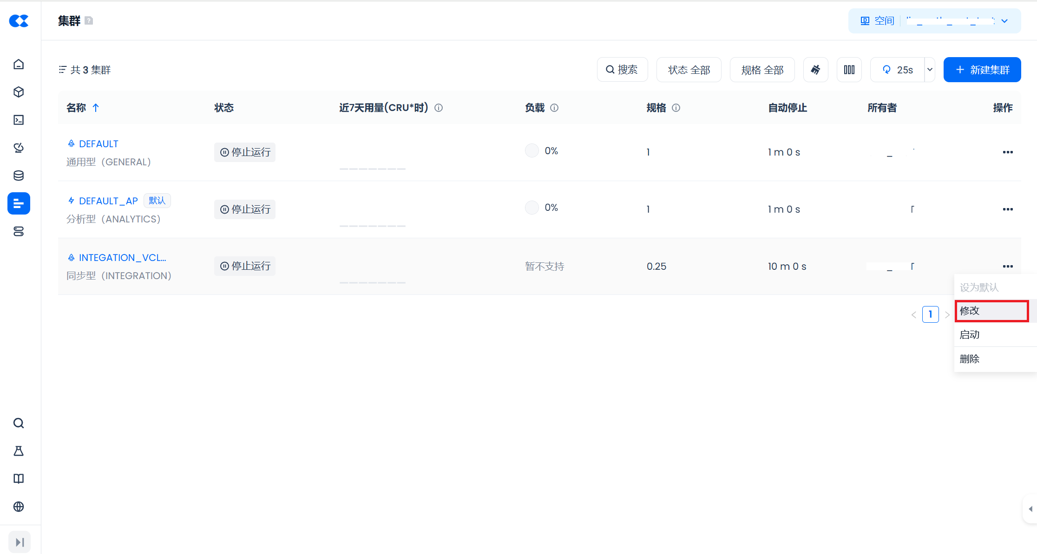1037x554 pixels.
Task: Click the database icon in sidebar
Action: click(19, 176)
